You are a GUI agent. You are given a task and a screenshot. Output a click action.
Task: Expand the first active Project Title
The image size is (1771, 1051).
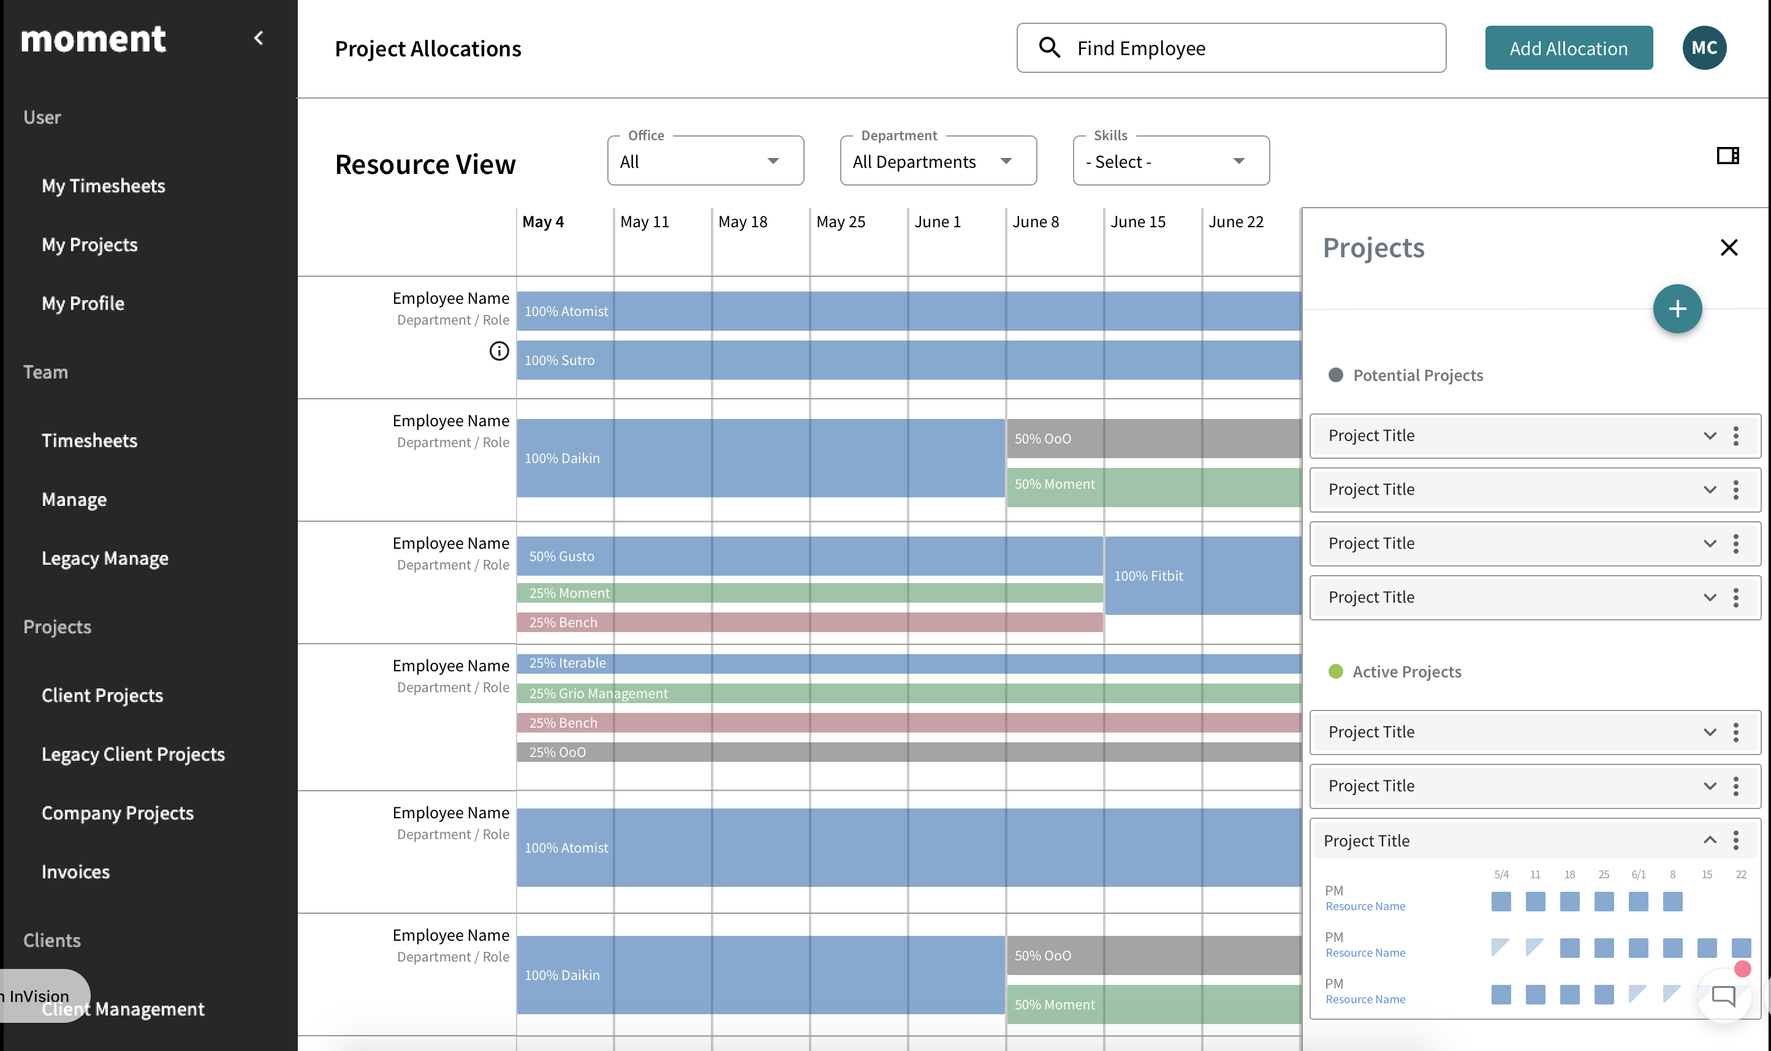click(1709, 731)
